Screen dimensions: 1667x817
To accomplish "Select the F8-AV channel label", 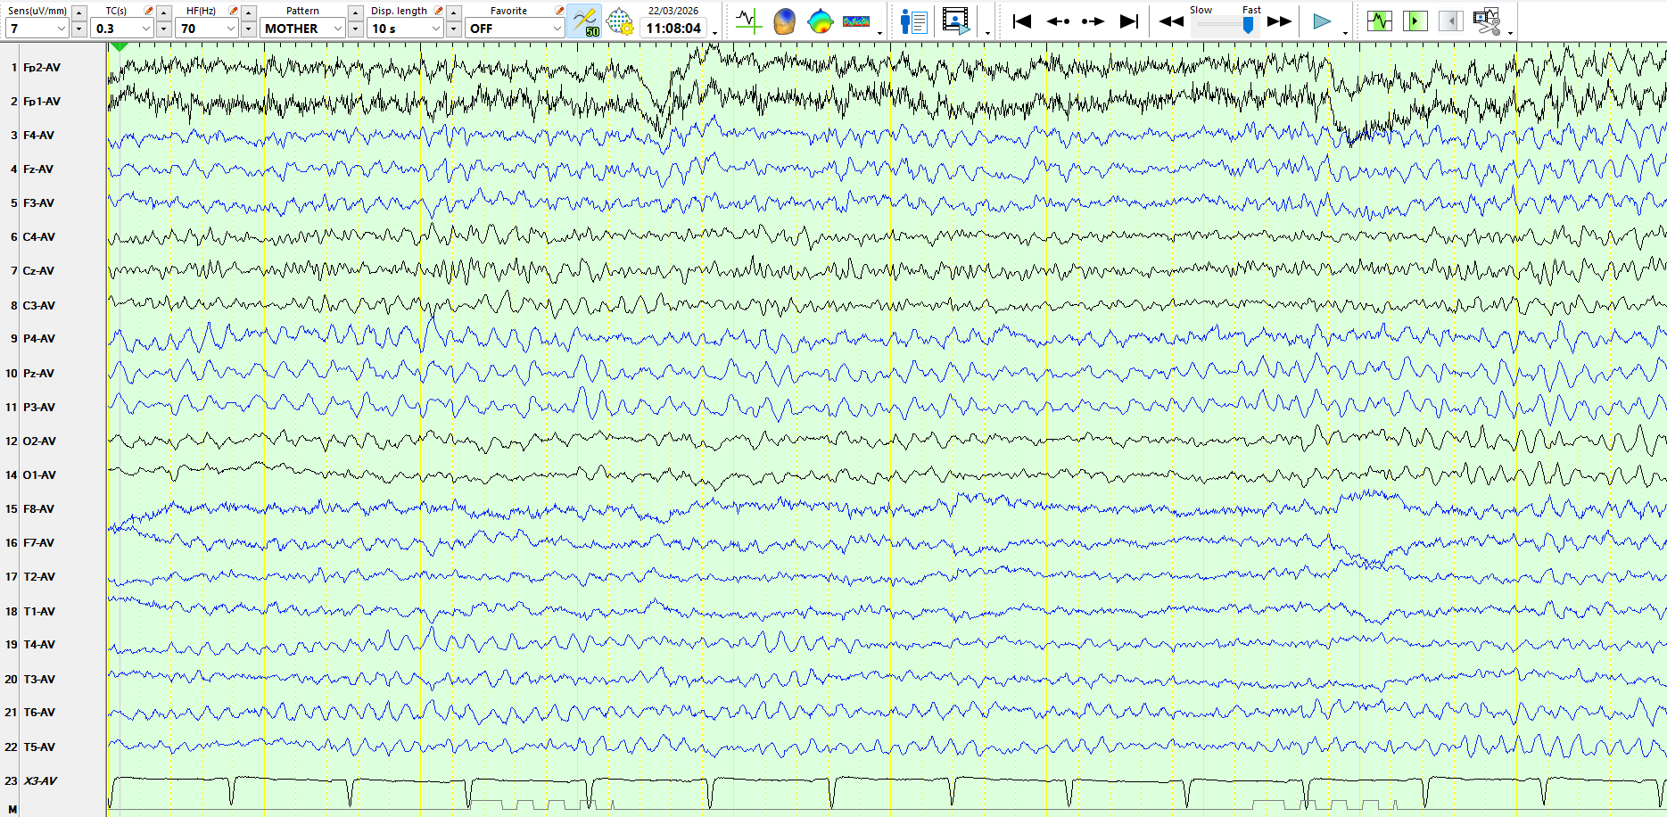I will click(38, 508).
